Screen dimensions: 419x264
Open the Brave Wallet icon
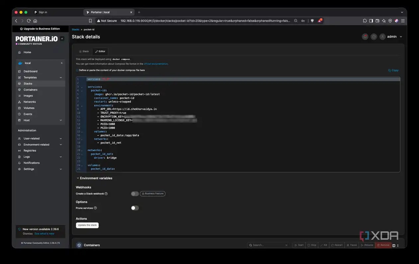click(x=377, y=21)
